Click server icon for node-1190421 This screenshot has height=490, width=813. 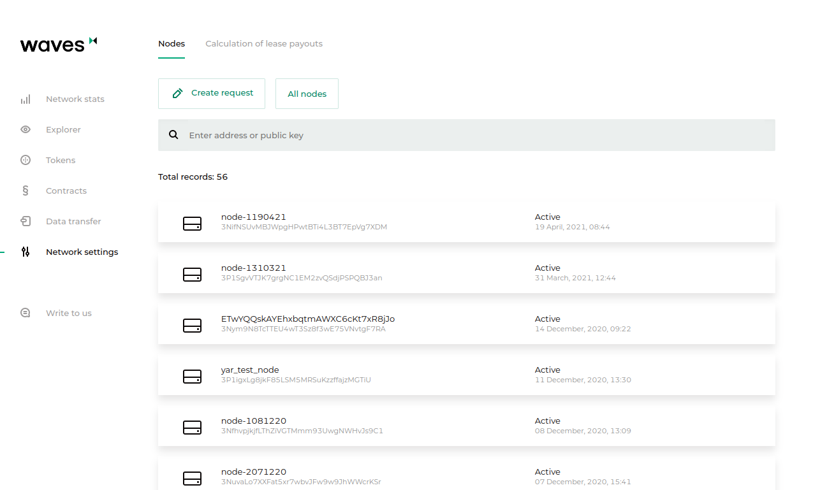point(192,223)
